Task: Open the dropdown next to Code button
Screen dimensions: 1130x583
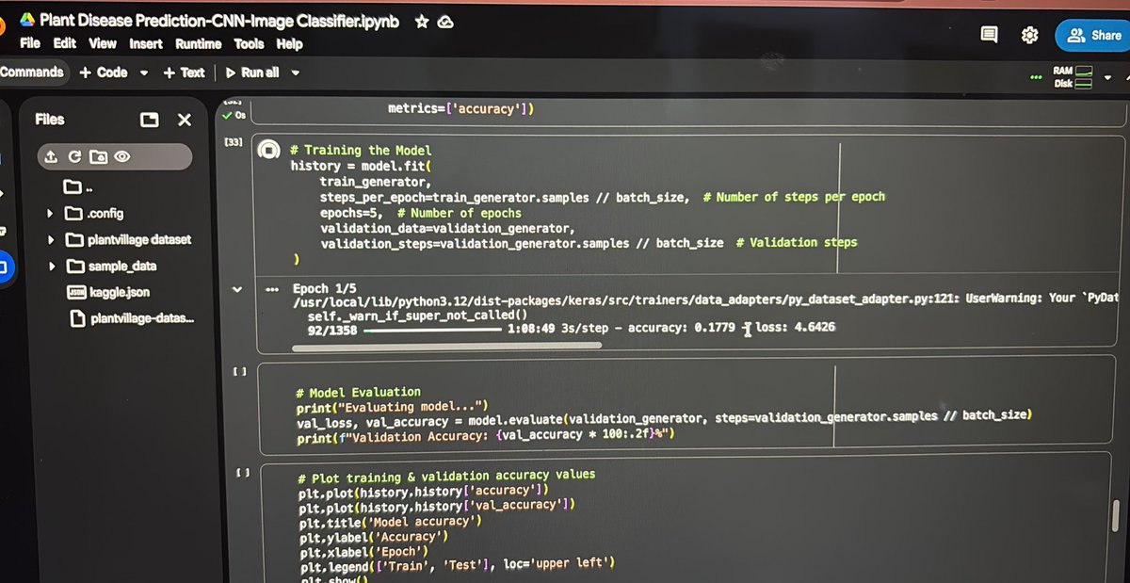Action: point(142,72)
